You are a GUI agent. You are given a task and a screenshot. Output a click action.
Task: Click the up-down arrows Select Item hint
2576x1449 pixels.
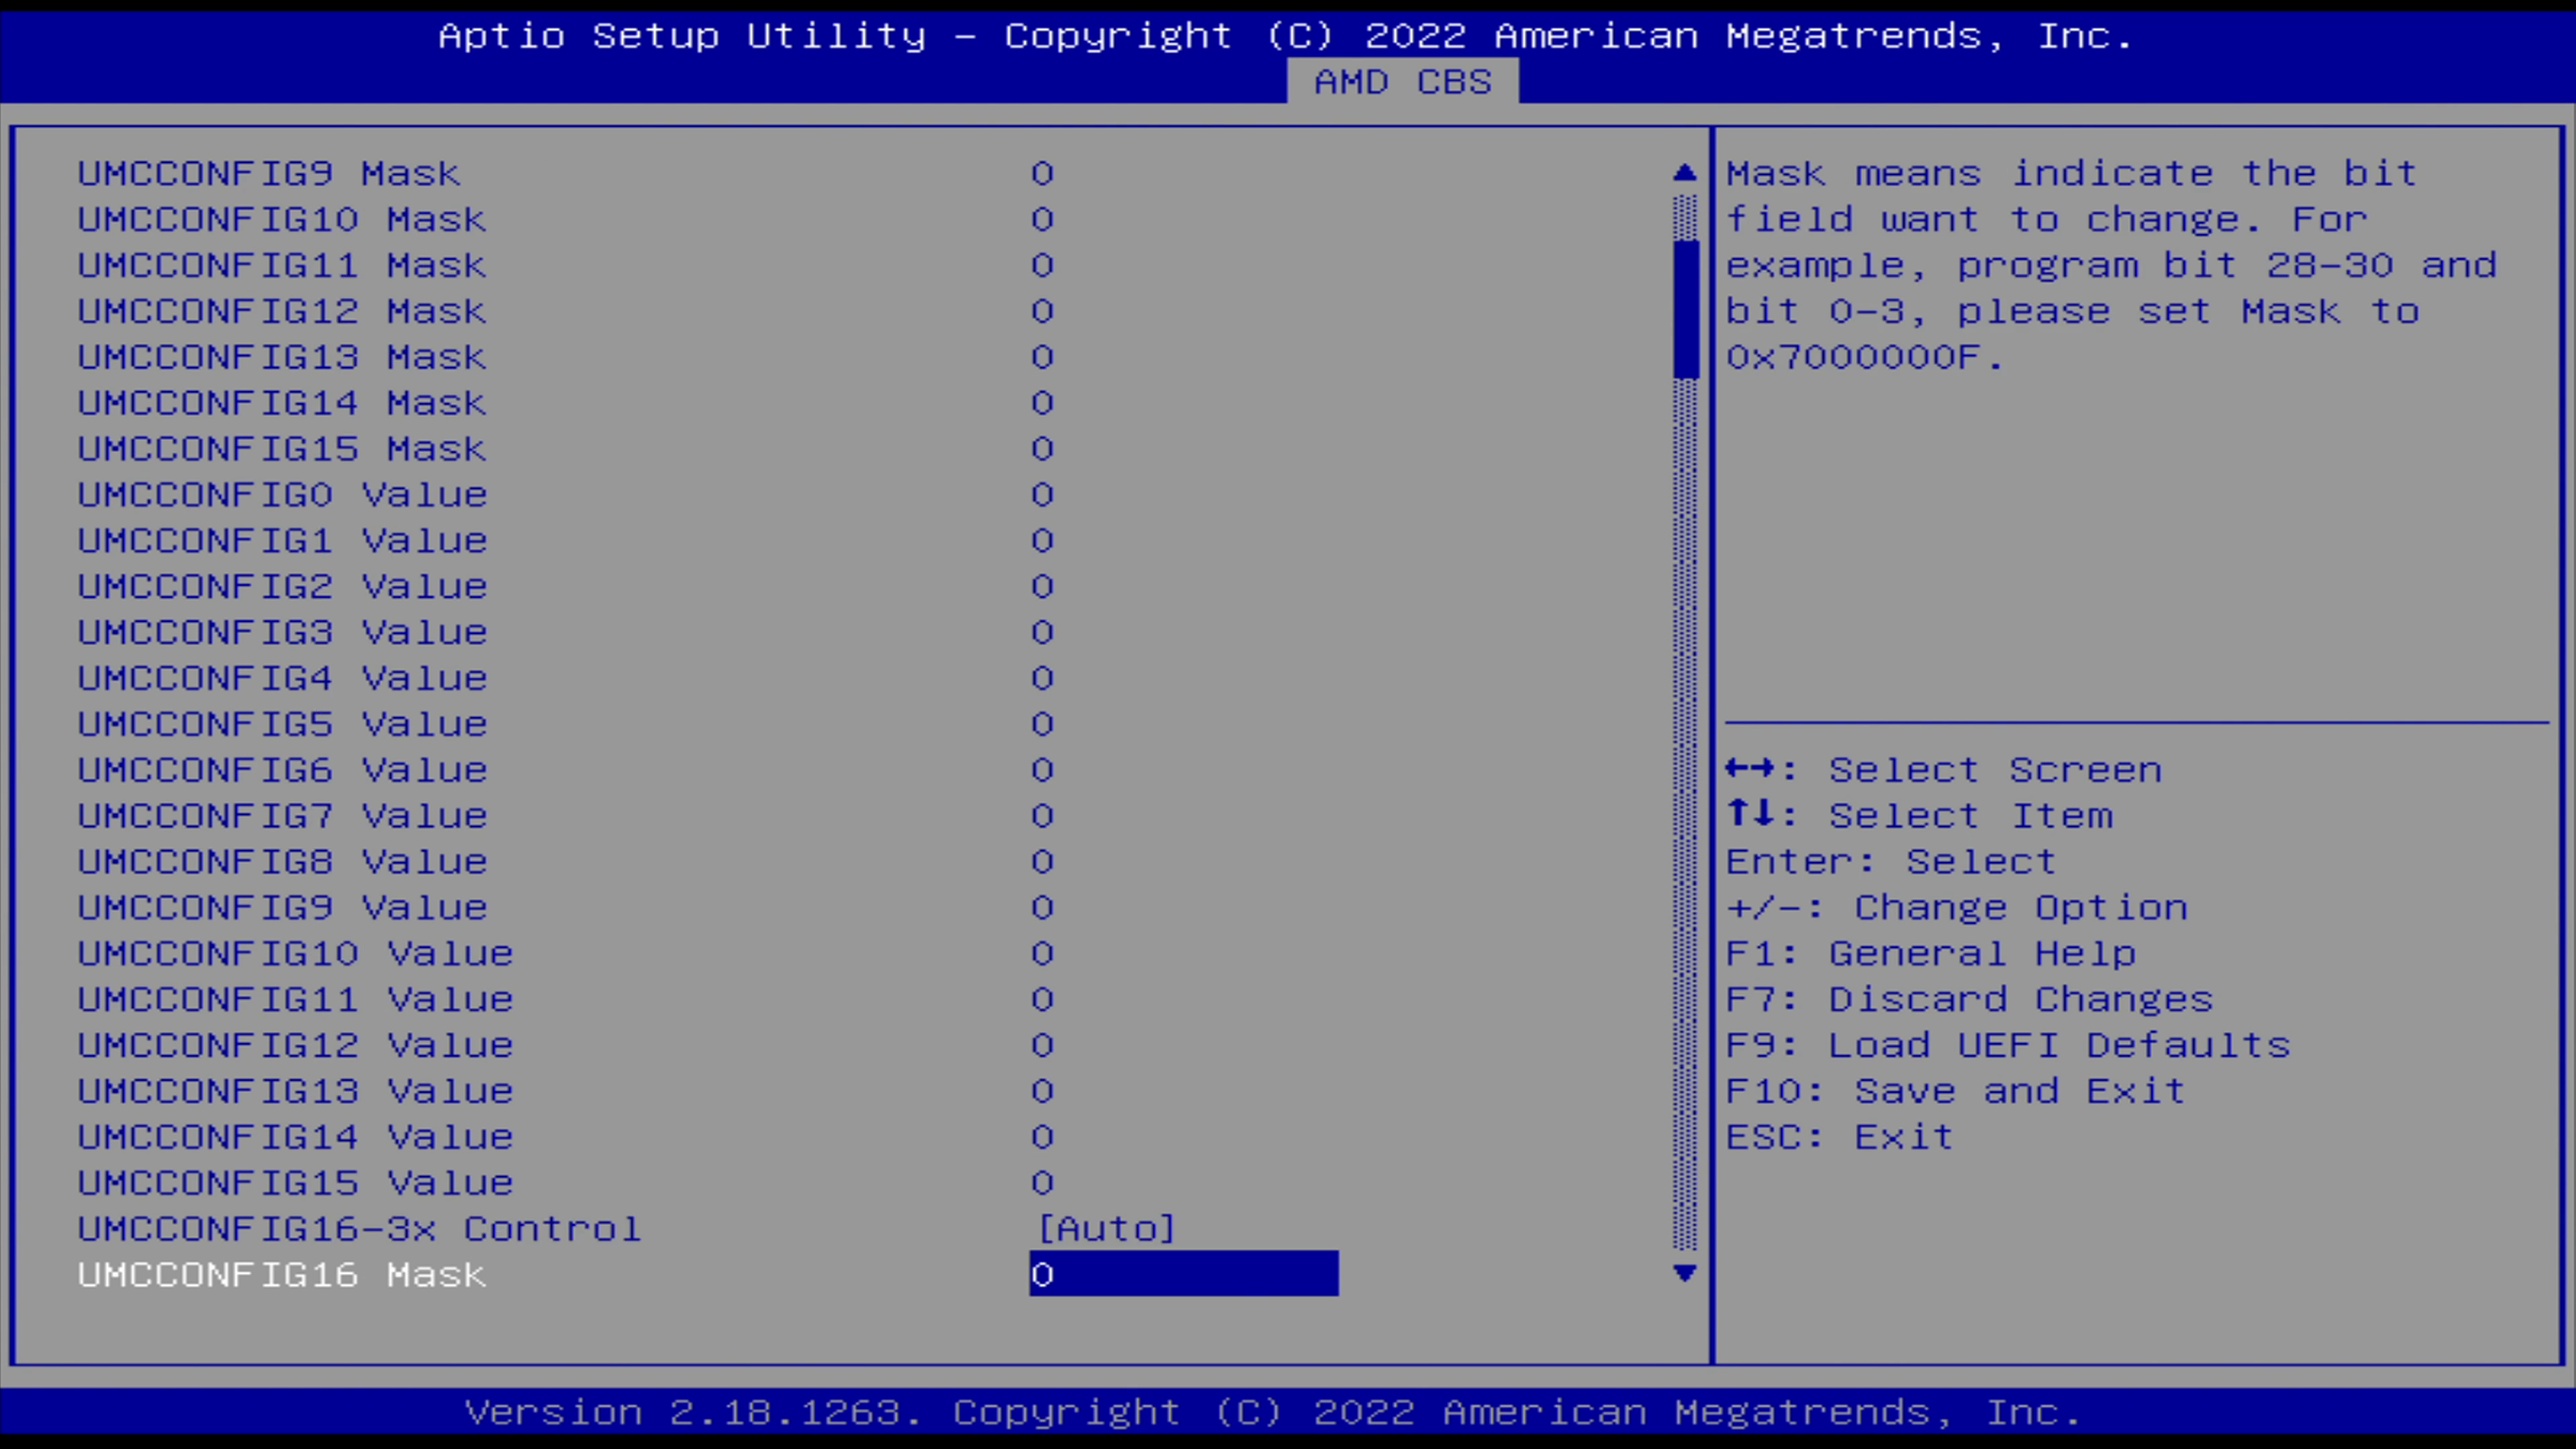[x=1920, y=816]
